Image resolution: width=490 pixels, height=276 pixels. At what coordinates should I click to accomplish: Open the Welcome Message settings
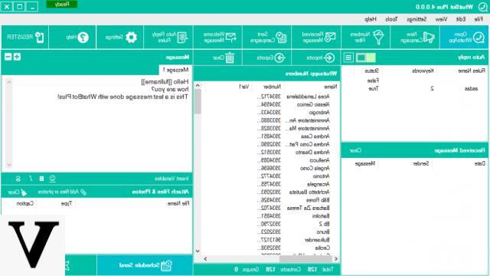click(x=217, y=38)
